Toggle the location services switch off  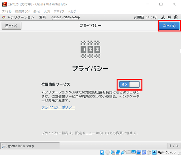pos(129,84)
